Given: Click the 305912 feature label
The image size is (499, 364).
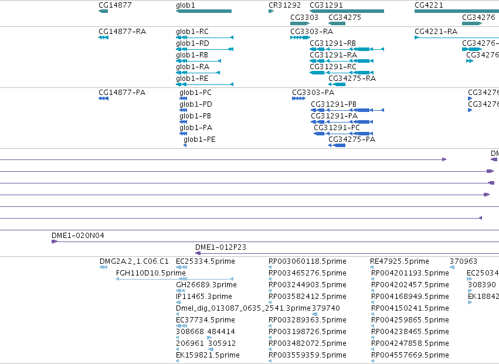Looking at the screenshot, I should pos(222,343).
